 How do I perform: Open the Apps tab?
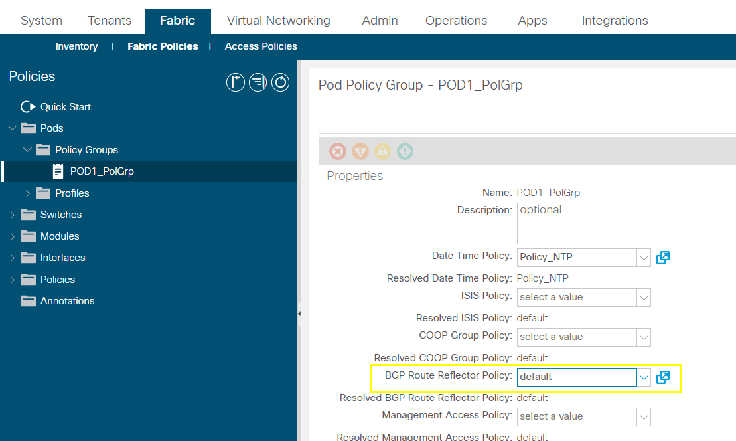532,21
